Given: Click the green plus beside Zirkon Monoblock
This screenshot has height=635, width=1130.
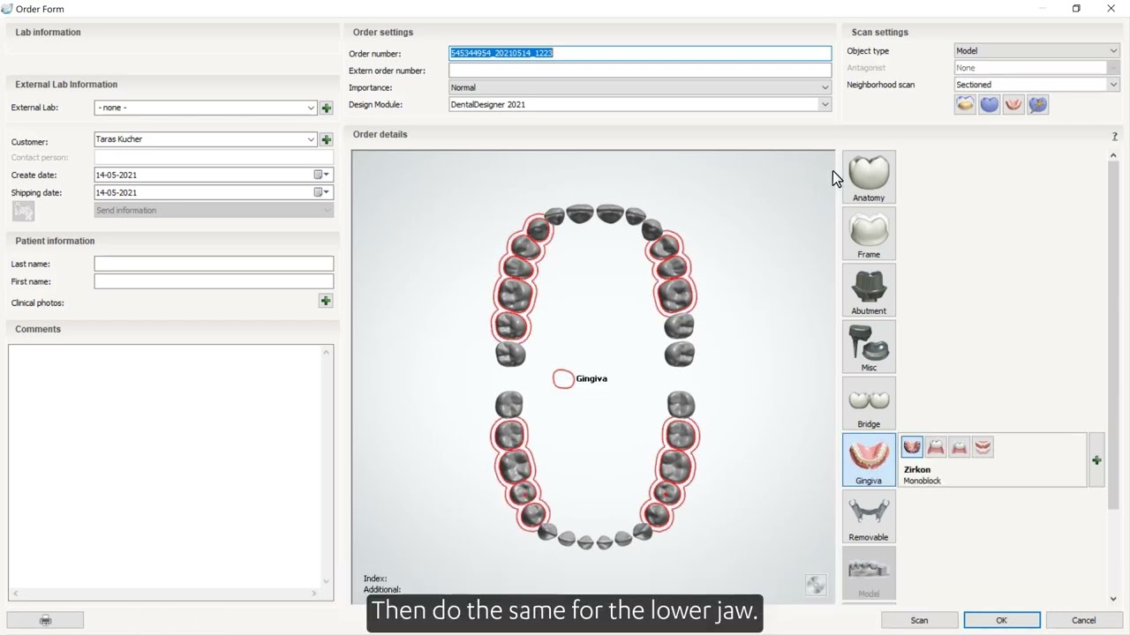Looking at the screenshot, I should (x=1096, y=460).
